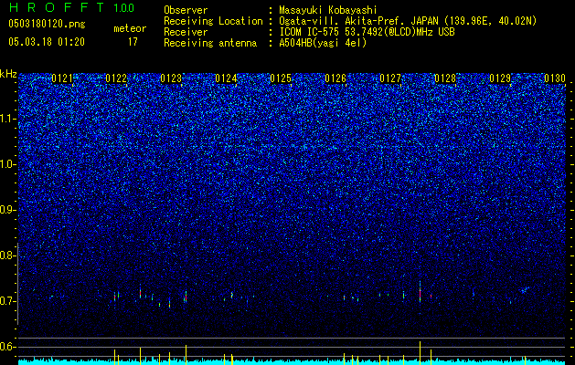Click the 1.0 kHz axis label

(x=8, y=165)
